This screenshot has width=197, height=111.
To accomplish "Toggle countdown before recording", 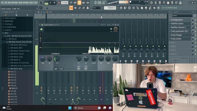I will point(79,2).
